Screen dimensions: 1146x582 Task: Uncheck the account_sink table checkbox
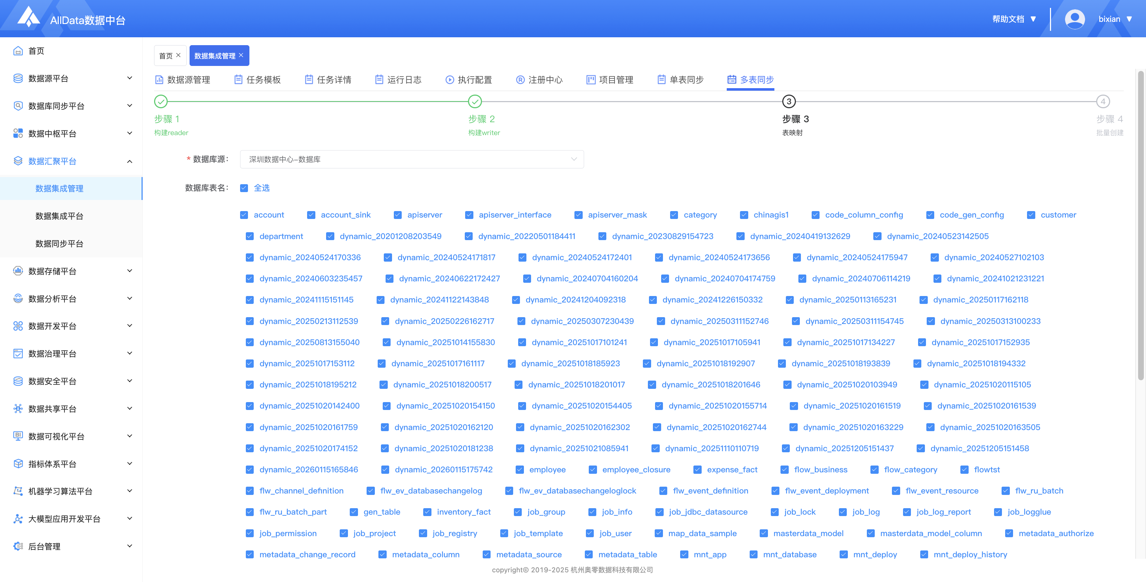pyautogui.click(x=311, y=215)
